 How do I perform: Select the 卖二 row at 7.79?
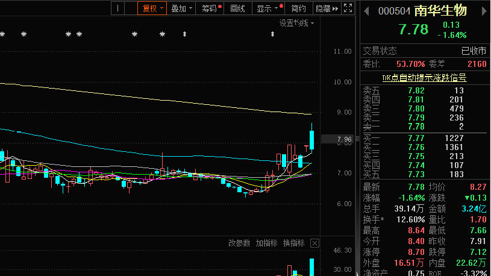[425, 118]
